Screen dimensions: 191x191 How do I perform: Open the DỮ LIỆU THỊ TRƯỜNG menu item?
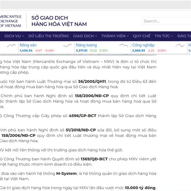pos(49,36)
